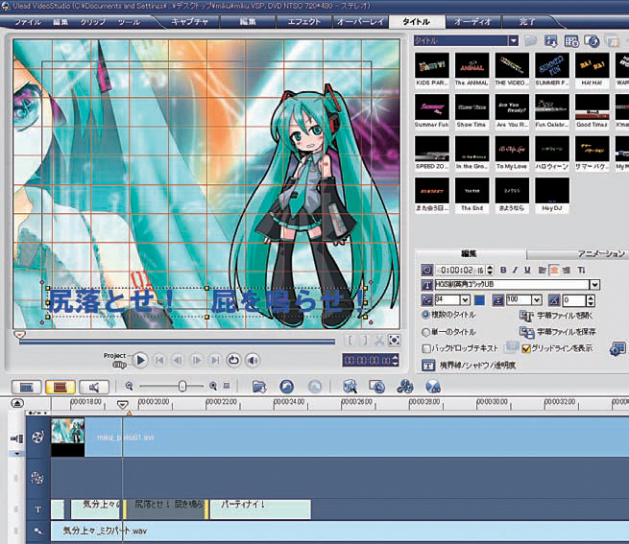Click 字幕ファイルを保存 button

(558, 332)
